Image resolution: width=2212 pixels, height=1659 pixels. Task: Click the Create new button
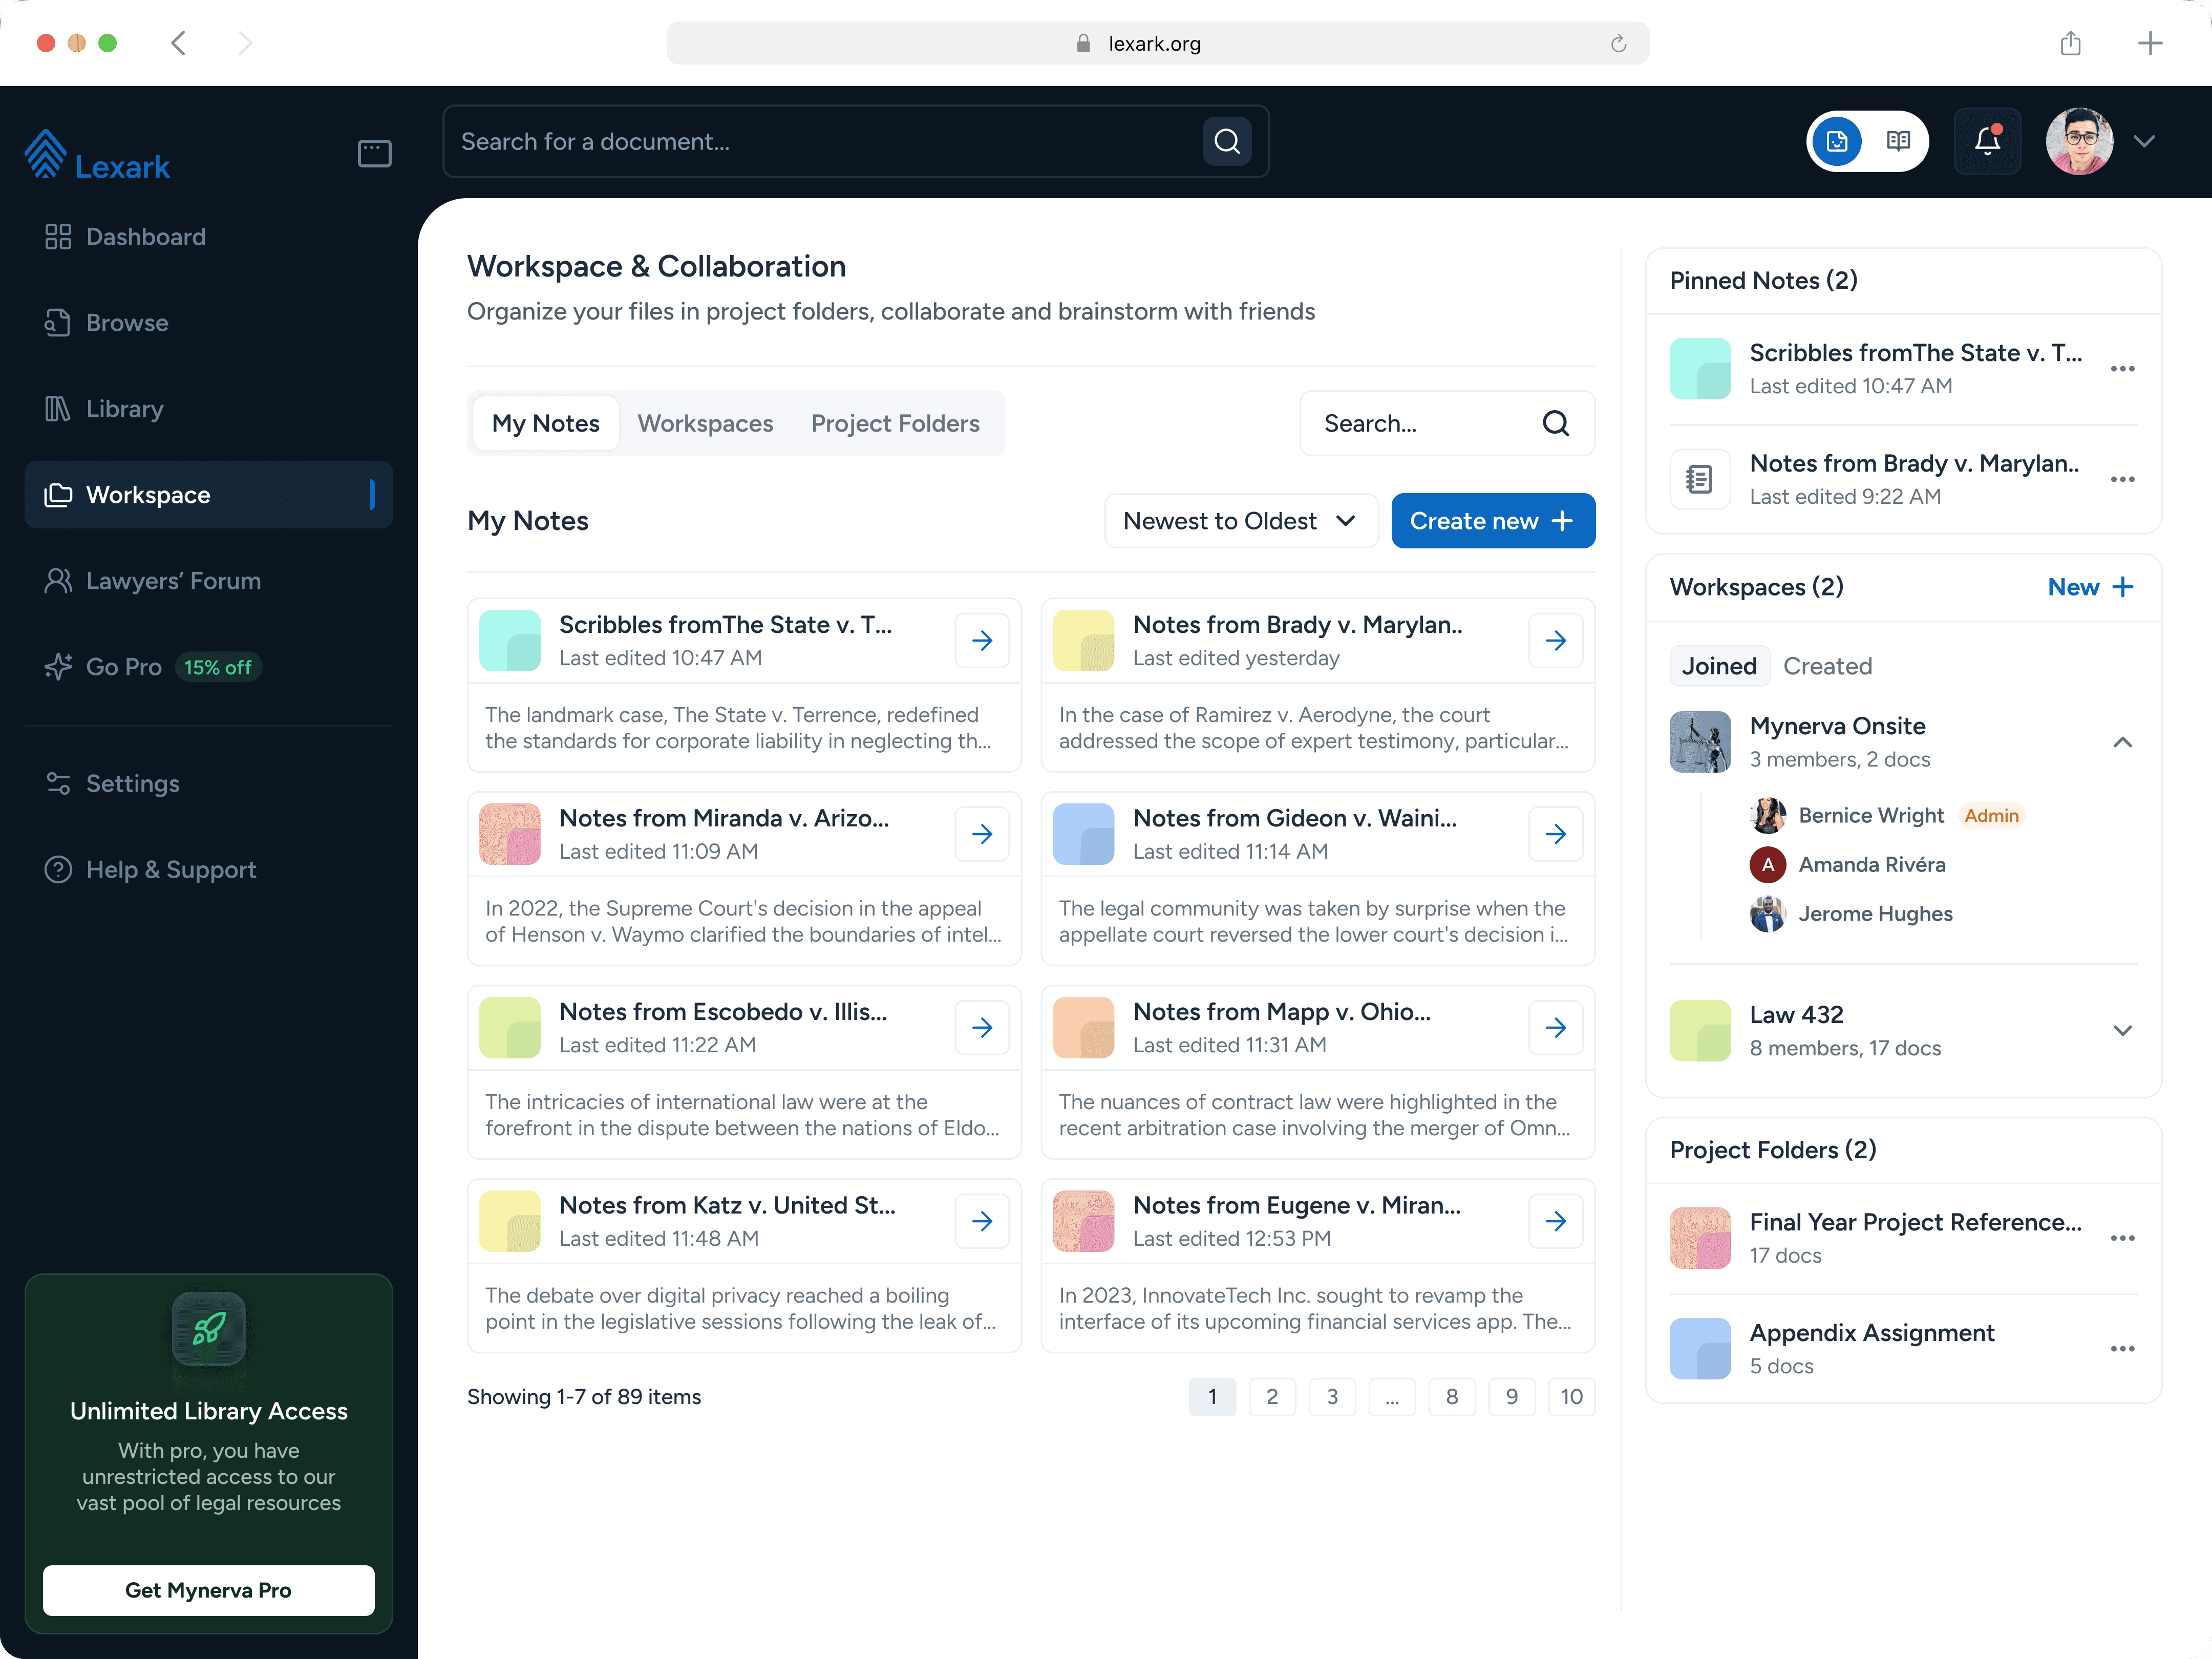pos(1492,521)
